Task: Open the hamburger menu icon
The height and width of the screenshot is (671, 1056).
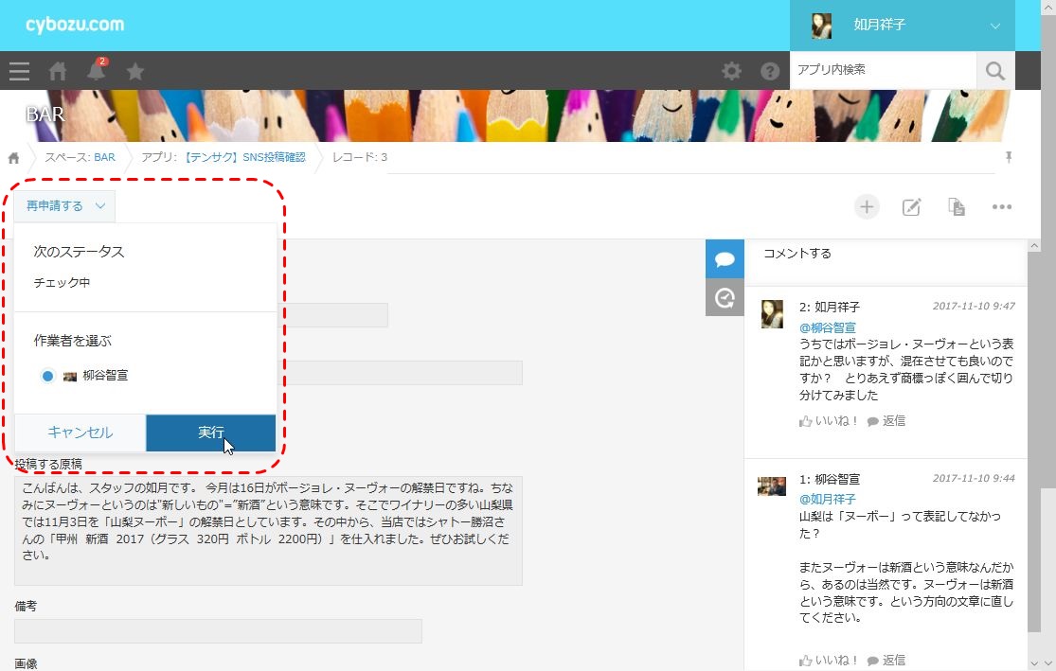Action: pos(20,71)
